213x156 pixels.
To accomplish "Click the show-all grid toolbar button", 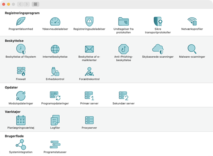I will coord(35,4).
